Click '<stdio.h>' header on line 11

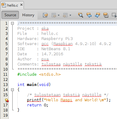pyautogui.click(x=50, y=74)
